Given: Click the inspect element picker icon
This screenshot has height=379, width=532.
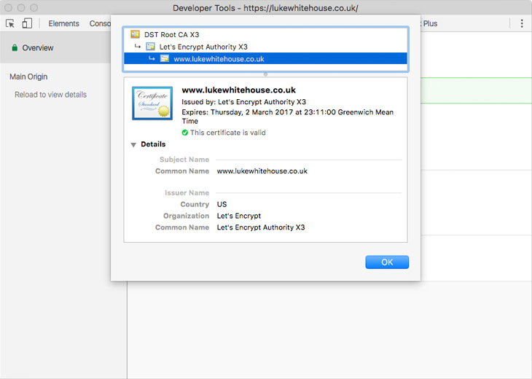Looking at the screenshot, I should [x=10, y=23].
